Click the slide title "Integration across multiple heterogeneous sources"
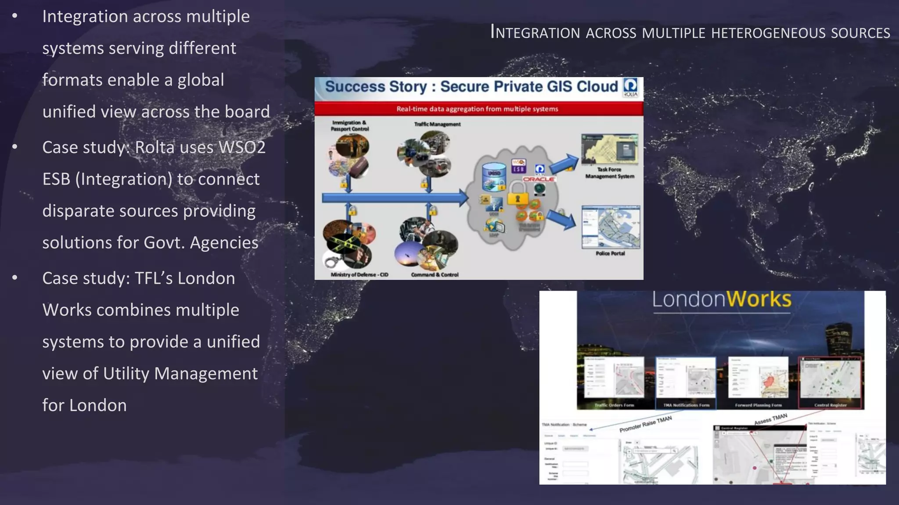The height and width of the screenshot is (505, 899). pos(690,32)
